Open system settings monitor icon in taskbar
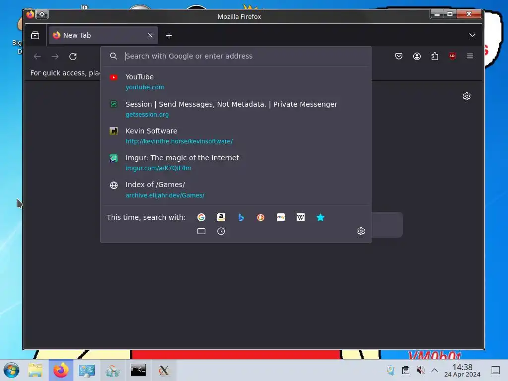Screen dimensions: 508x381 [86, 370]
